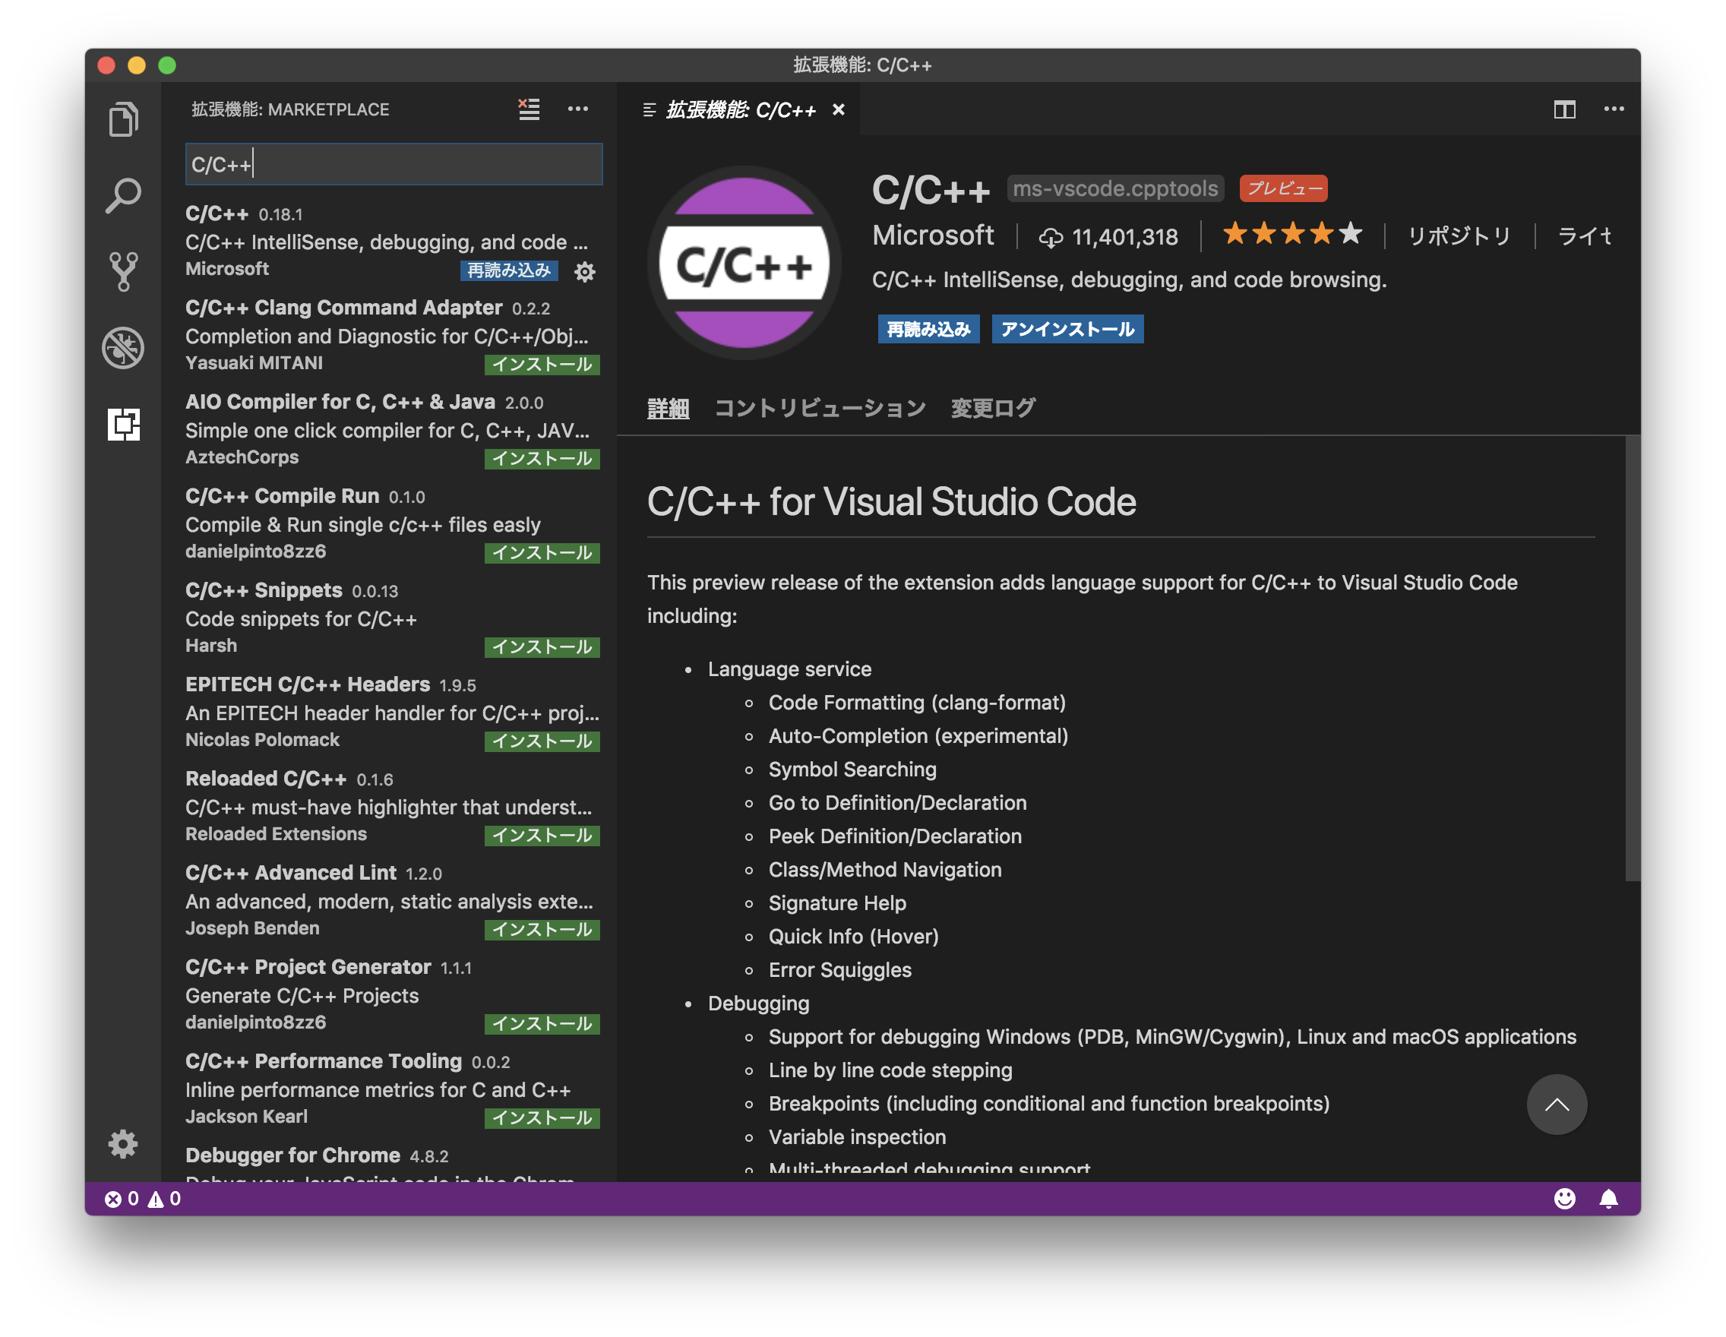Clear extensions search results icon
This screenshot has width=1726, height=1337.
click(x=529, y=109)
